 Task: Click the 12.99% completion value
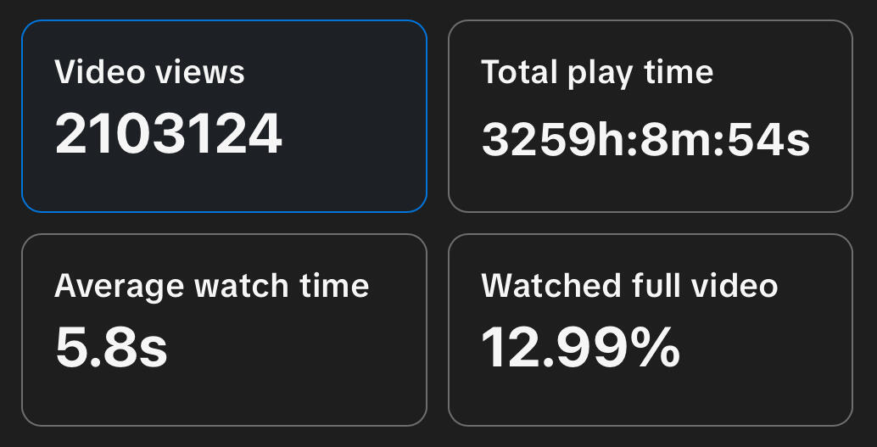coord(580,348)
